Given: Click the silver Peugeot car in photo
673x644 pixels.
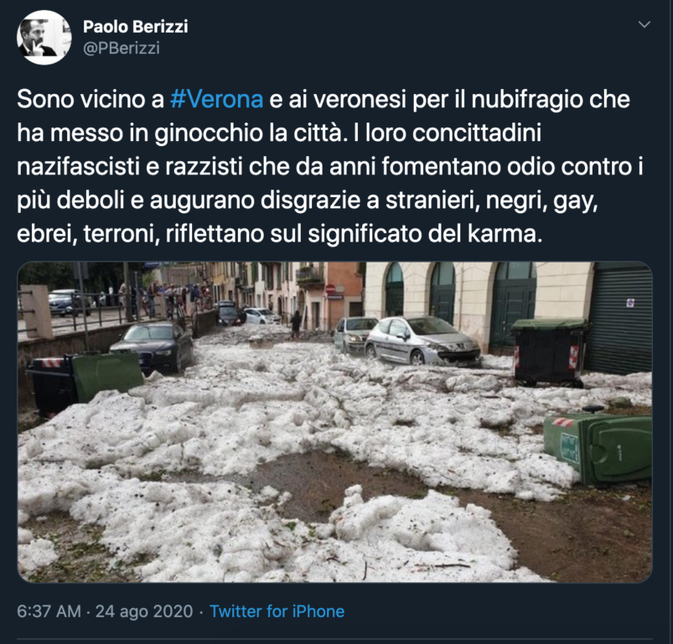Looking at the screenshot, I should [422, 342].
